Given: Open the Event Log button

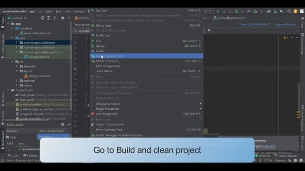Looking at the screenshot, I should point(262,156).
